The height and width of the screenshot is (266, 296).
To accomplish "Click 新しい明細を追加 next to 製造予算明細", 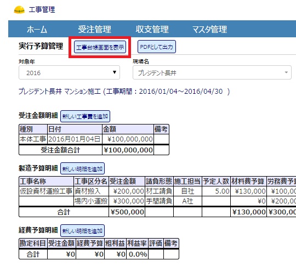I will 82,168.
